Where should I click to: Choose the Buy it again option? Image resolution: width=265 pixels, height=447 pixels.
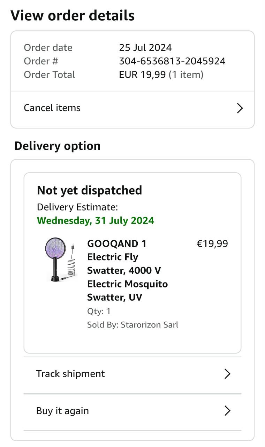[x=62, y=411]
